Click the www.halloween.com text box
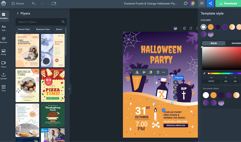 [x=176, y=125]
